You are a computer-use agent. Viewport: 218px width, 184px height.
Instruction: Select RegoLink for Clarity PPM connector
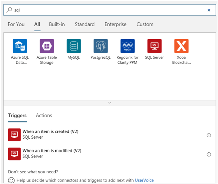(x=127, y=46)
